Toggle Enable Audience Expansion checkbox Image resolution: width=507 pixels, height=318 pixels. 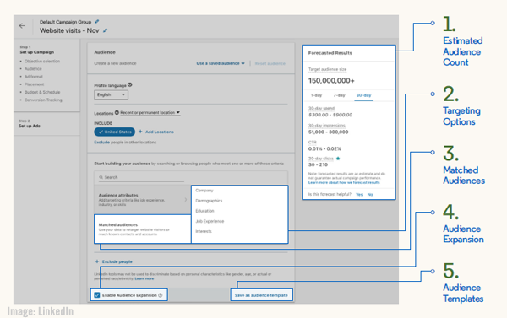click(96, 295)
